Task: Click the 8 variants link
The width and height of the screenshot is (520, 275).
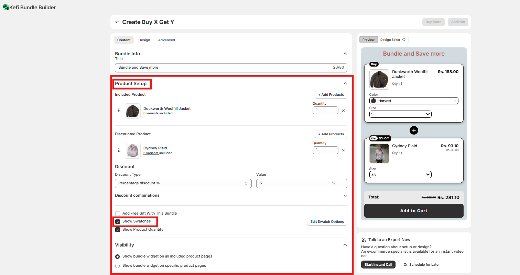Action: click(151, 113)
